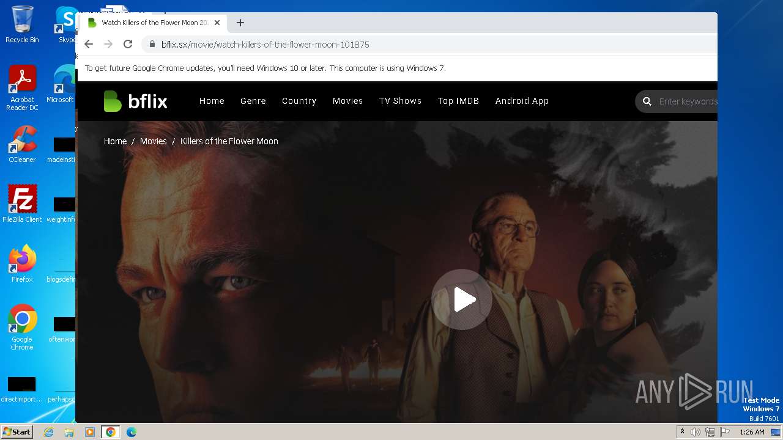The width and height of the screenshot is (783, 440).
Task: Reload the page in Chrome
Action: click(x=128, y=44)
